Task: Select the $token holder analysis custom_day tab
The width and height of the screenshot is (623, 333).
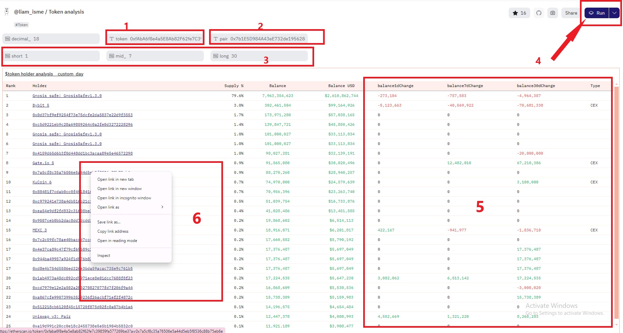Action: pos(43,74)
